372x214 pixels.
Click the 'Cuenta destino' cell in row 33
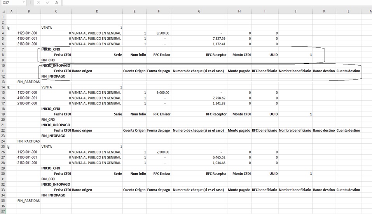(348, 190)
